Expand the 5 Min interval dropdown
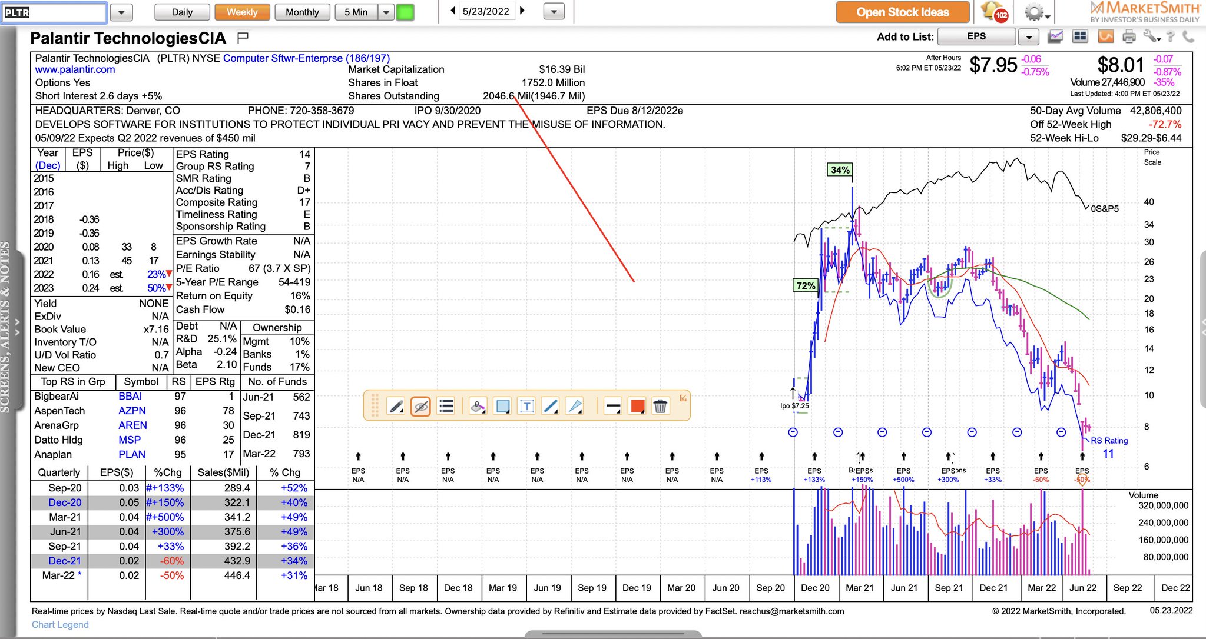Screen dimensions: 1206x639 386,12
